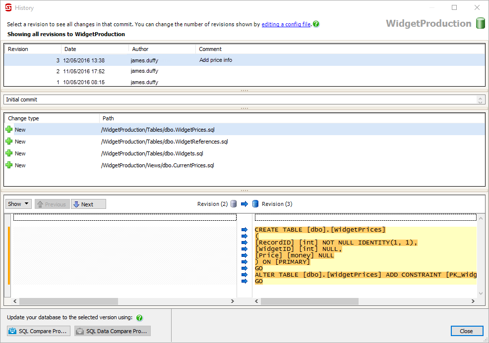The height and width of the screenshot is (343, 489).
Task: Click blue arrow beside CREATE TABLE line
Action: 244,230
